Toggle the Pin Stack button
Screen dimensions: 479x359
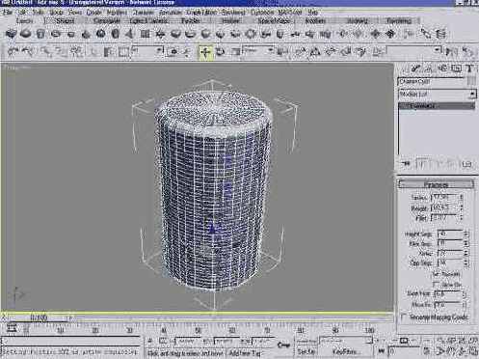[406, 163]
